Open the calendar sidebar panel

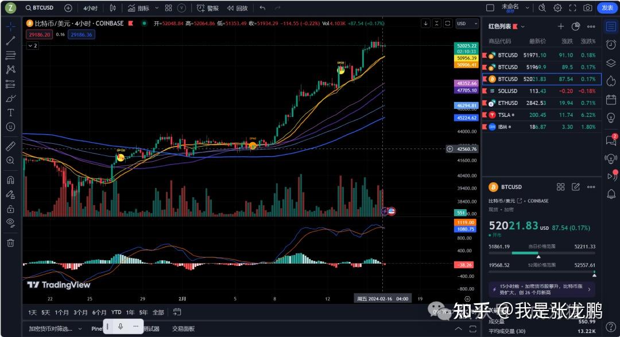pyautogui.click(x=611, y=100)
